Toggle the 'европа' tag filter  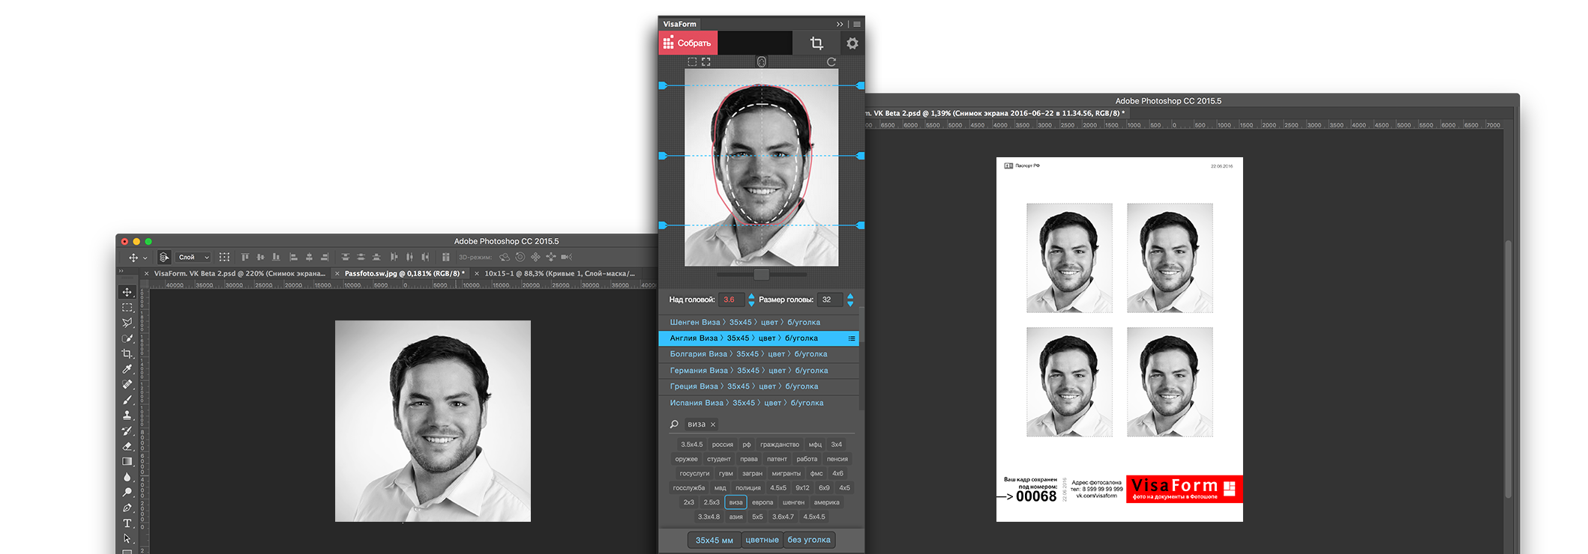point(762,502)
